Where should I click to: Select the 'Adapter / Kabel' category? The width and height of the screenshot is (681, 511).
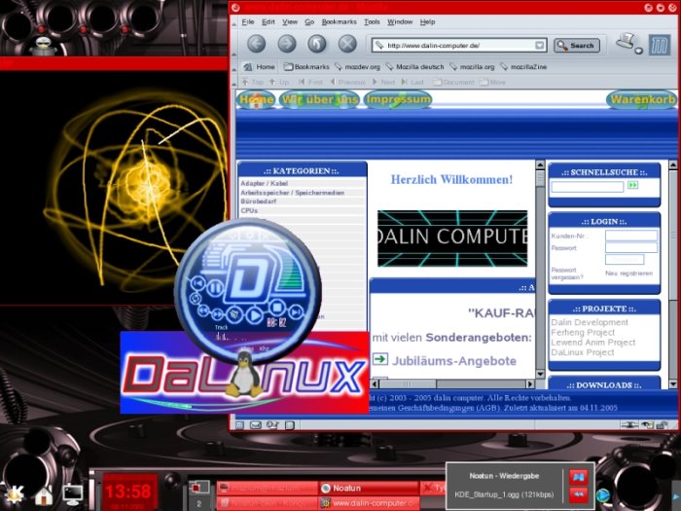pos(264,183)
